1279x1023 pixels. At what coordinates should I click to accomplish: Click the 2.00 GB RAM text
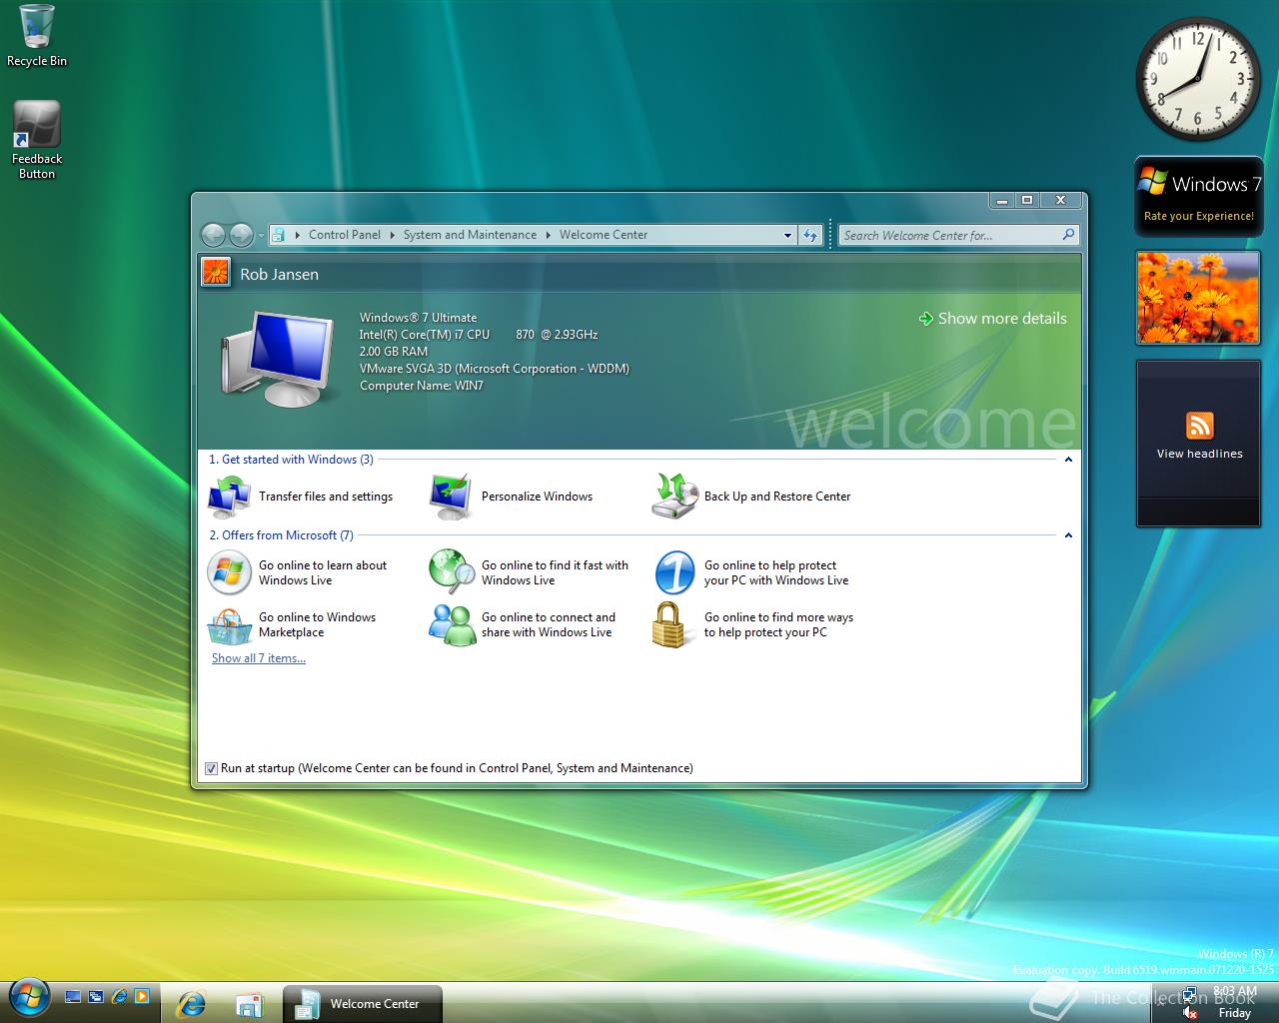click(x=394, y=352)
